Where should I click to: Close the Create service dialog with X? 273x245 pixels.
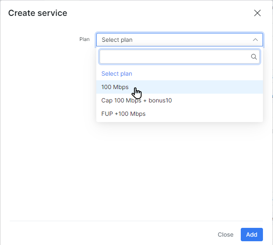257,13
